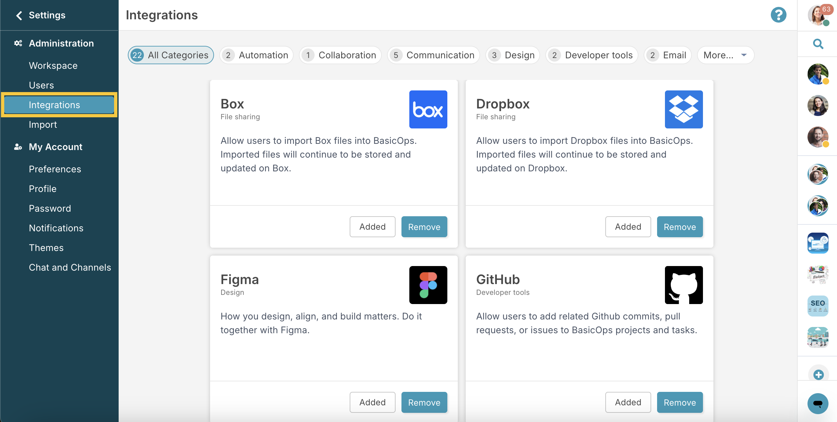Click the plus add icon in sidebar

click(x=818, y=374)
